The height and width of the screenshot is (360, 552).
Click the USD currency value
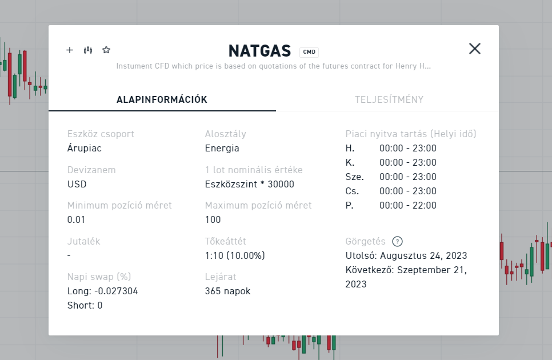77,184
